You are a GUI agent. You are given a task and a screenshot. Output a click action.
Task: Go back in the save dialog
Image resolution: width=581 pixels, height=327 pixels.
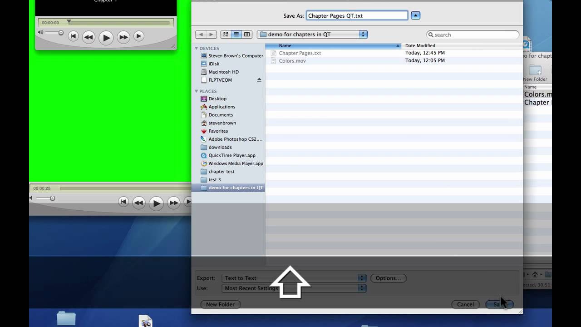coord(201,35)
